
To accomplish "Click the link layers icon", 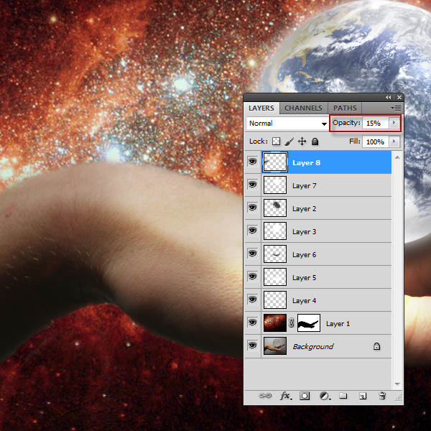I will click(x=265, y=396).
